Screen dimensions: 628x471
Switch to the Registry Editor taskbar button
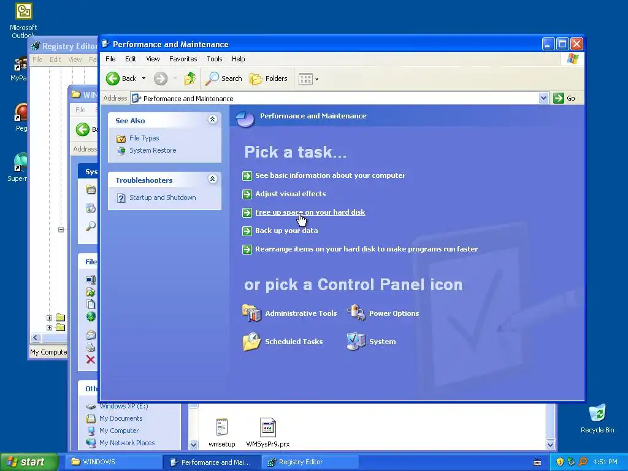[311, 462]
